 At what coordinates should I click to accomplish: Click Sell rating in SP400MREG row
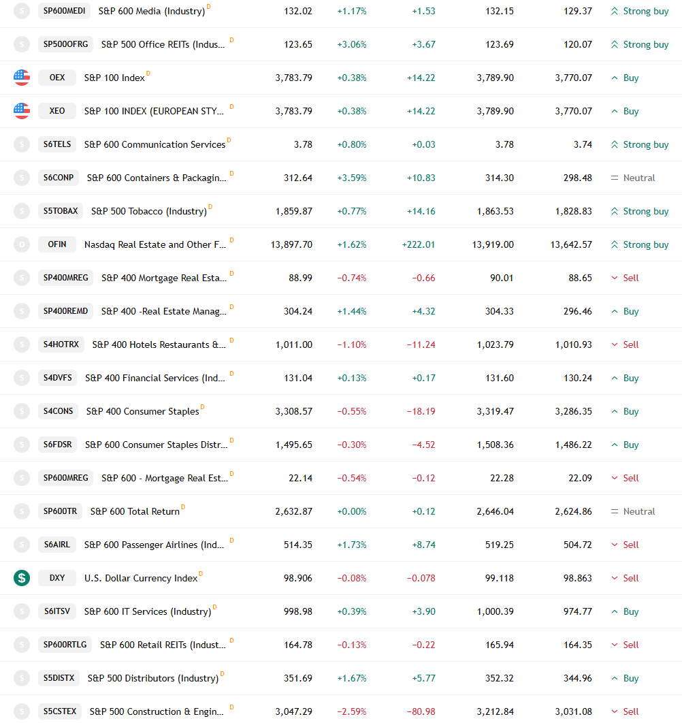pos(625,278)
